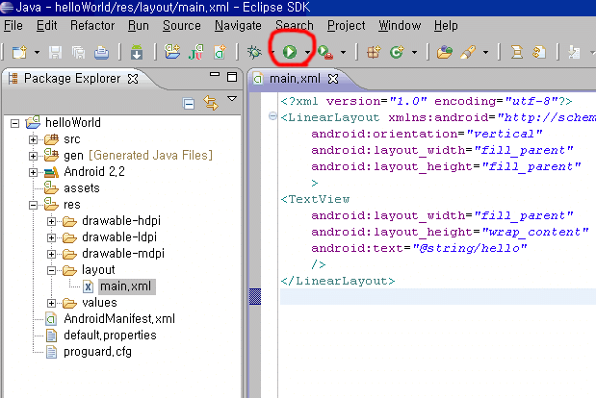Screen dimensions: 596x398
Task: Click the Save All toolbar icon
Action: click(x=78, y=52)
